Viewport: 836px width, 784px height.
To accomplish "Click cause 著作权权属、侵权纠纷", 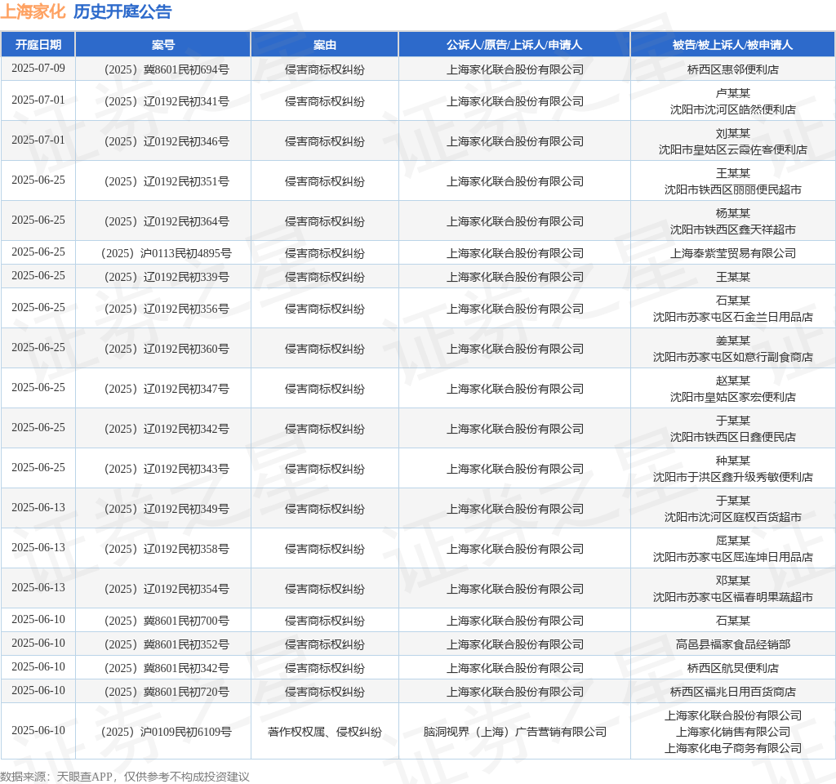I will [x=325, y=732].
